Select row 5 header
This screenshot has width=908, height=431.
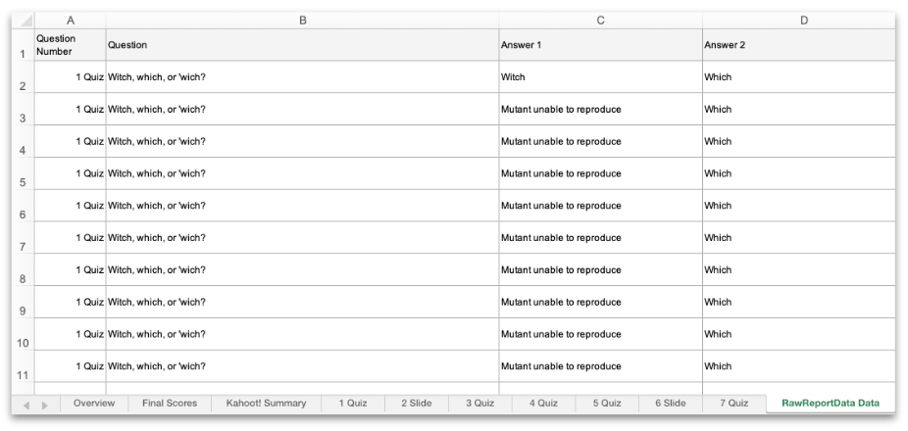pyautogui.click(x=22, y=181)
